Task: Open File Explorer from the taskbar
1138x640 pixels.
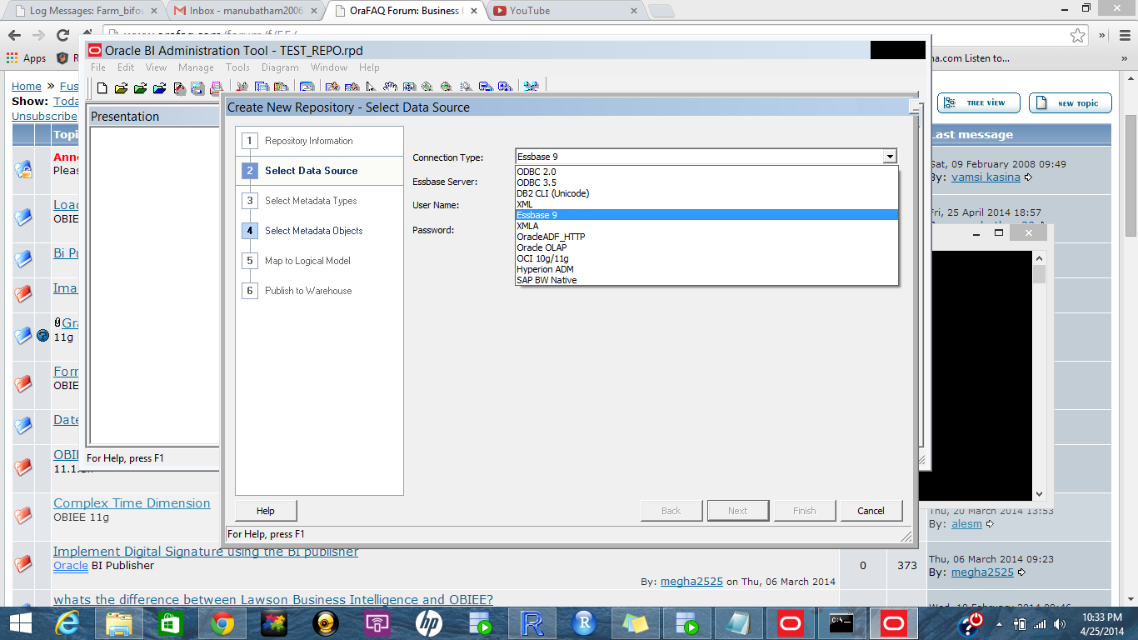Action: [x=118, y=623]
